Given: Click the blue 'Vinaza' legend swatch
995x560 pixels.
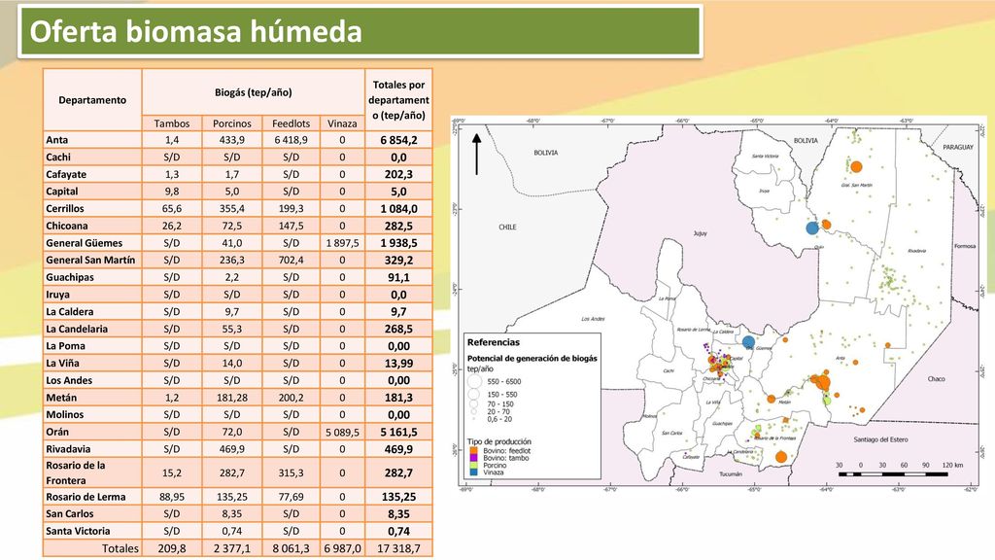Looking at the screenshot, I should pos(473,472).
